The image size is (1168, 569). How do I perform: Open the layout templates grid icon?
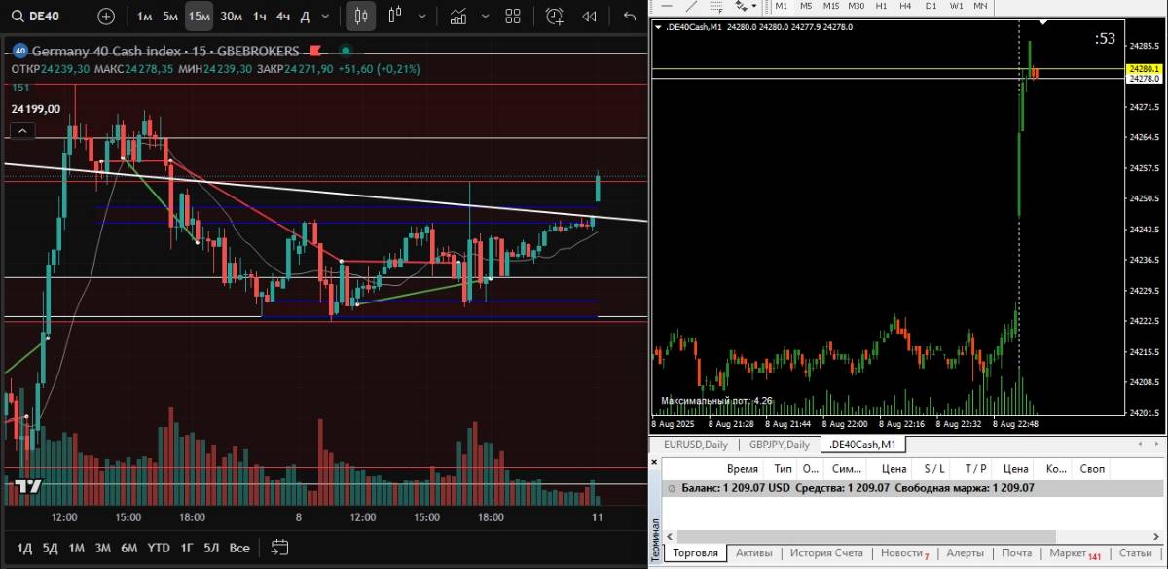pyautogui.click(x=513, y=17)
